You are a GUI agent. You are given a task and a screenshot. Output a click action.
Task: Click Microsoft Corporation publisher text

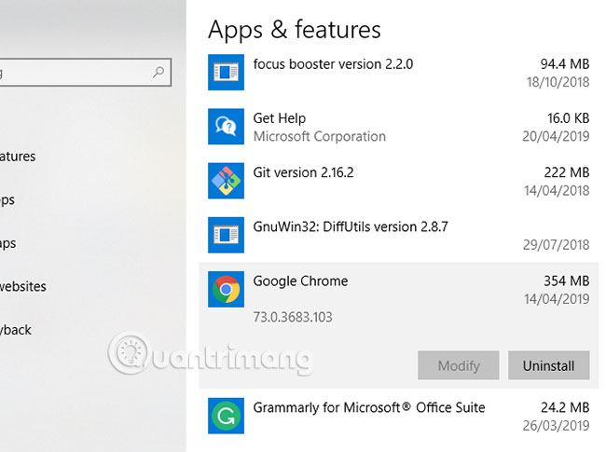tap(320, 136)
